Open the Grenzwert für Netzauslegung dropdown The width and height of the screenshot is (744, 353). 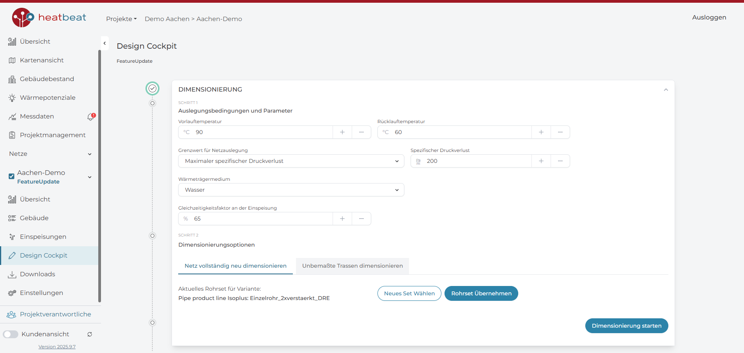[x=291, y=161]
